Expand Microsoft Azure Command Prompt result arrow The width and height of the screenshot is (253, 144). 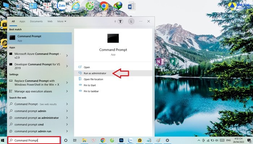(68, 55)
